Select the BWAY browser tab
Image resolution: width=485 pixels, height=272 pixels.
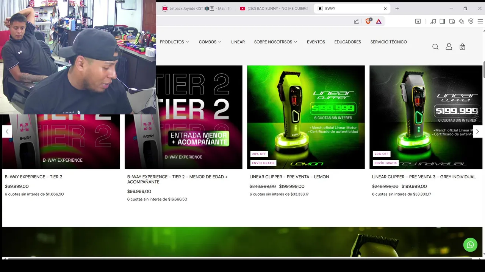coord(352,8)
